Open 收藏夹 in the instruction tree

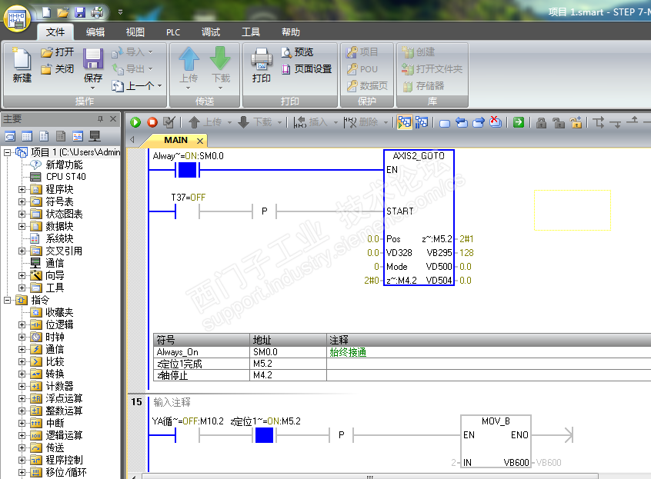tap(59, 312)
